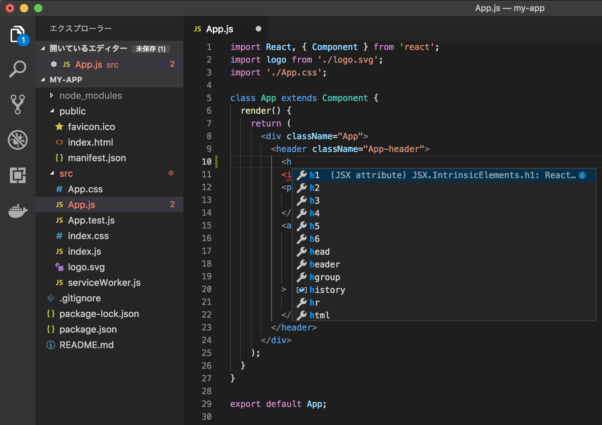Open README.md from the explorer

87,345
